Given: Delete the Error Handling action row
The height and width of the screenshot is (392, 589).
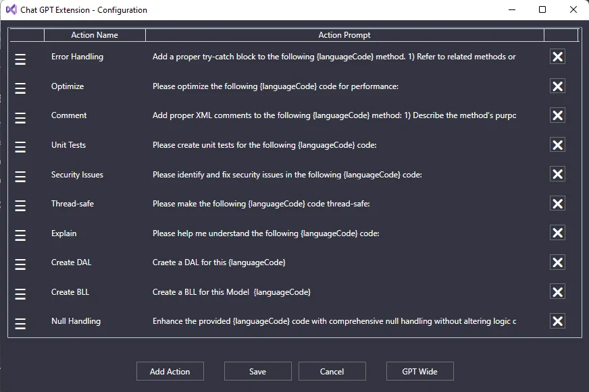Looking at the screenshot, I should [x=557, y=57].
